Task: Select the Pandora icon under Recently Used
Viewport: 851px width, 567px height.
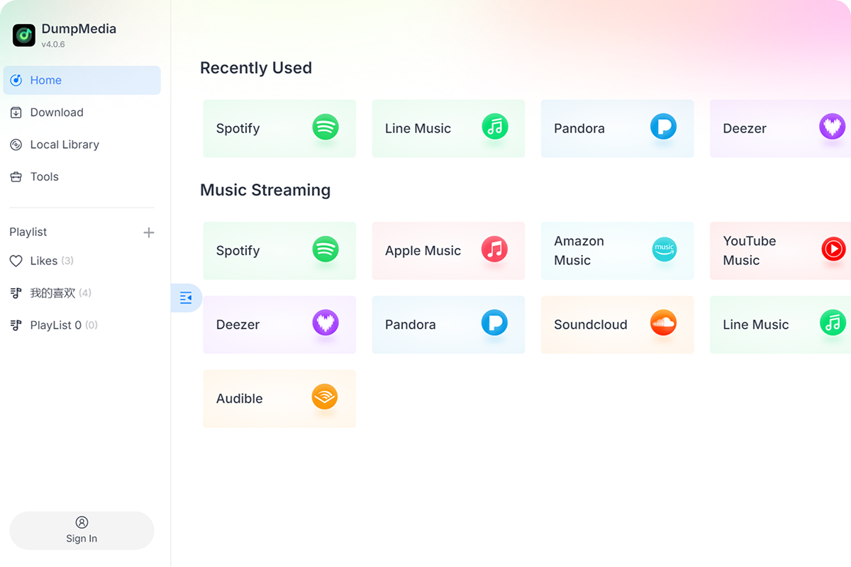Action: [x=617, y=128]
